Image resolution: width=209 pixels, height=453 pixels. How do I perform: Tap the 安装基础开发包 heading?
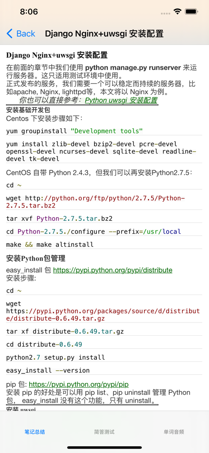coord(28,110)
